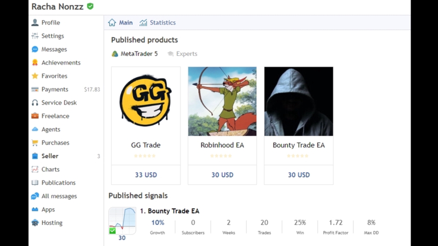The height and width of the screenshot is (246, 438).
Task: Click the Robinhood EA product title
Action: [222, 145]
